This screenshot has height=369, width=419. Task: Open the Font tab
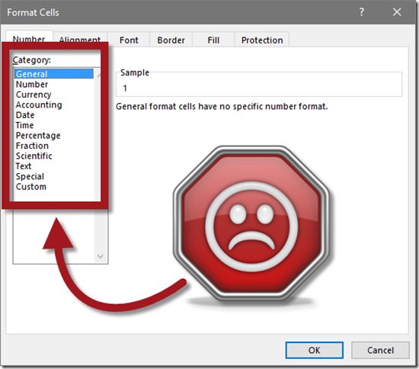click(129, 40)
